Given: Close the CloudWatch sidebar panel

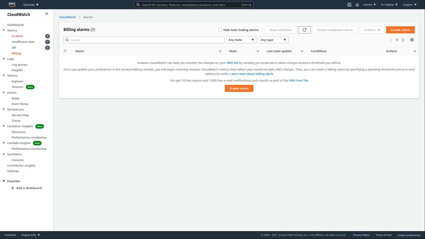Looking at the screenshot, I should tap(47, 14).
